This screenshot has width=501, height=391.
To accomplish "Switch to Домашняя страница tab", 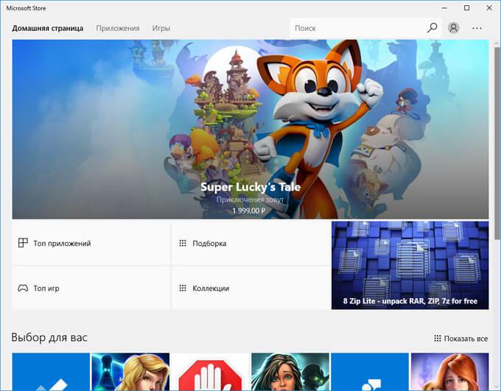I will click(48, 28).
